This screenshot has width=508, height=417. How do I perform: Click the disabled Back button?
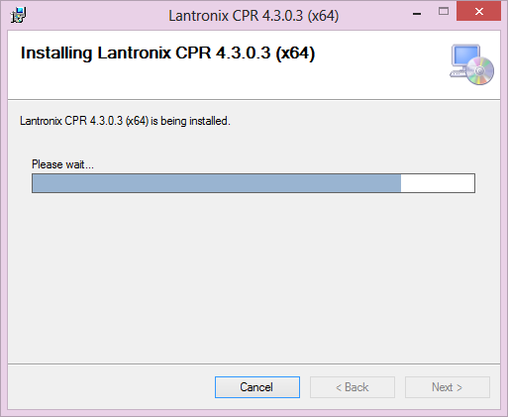pos(353,387)
